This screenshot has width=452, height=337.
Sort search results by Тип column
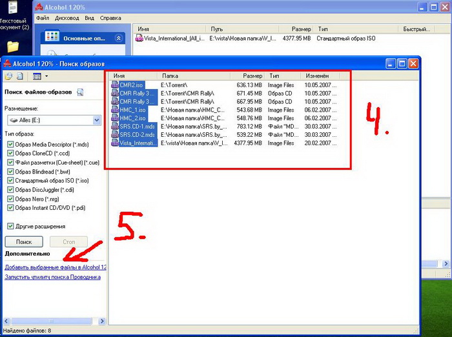coord(283,76)
